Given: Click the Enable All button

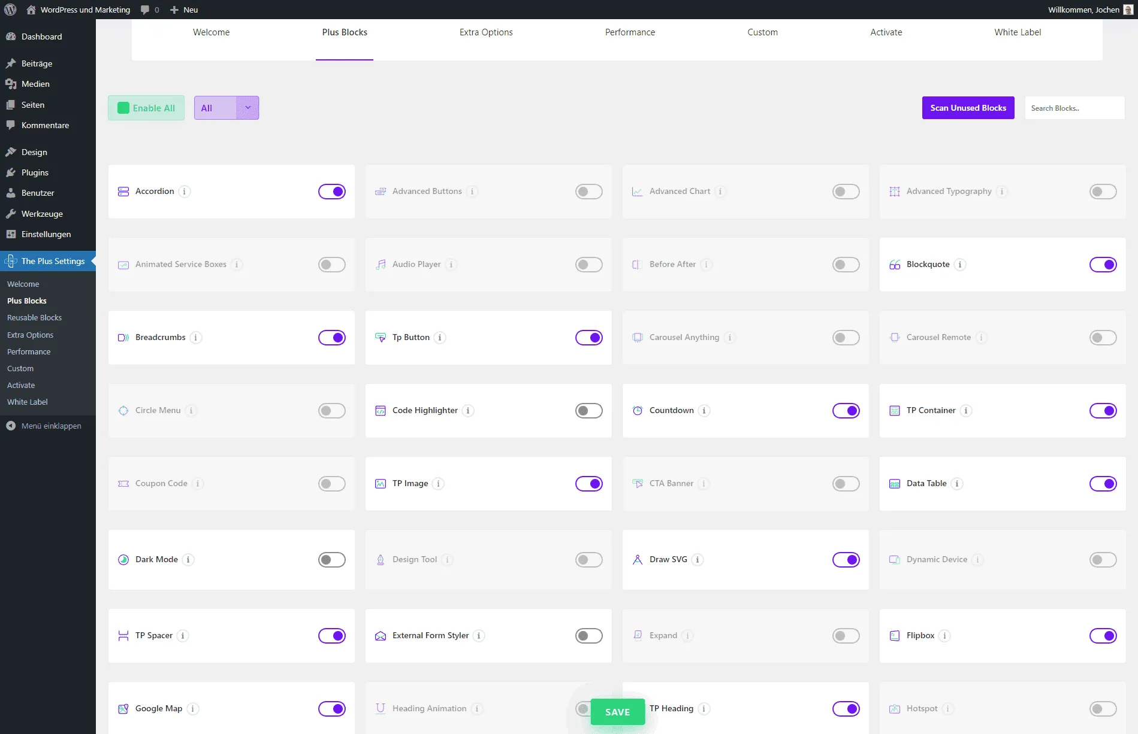Looking at the screenshot, I should click(146, 108).
